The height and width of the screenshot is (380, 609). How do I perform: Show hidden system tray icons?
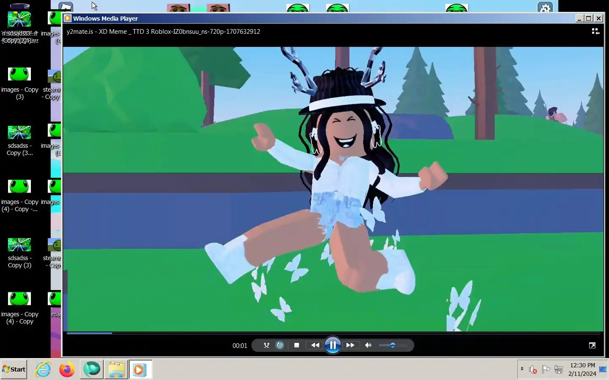(522, 369)
